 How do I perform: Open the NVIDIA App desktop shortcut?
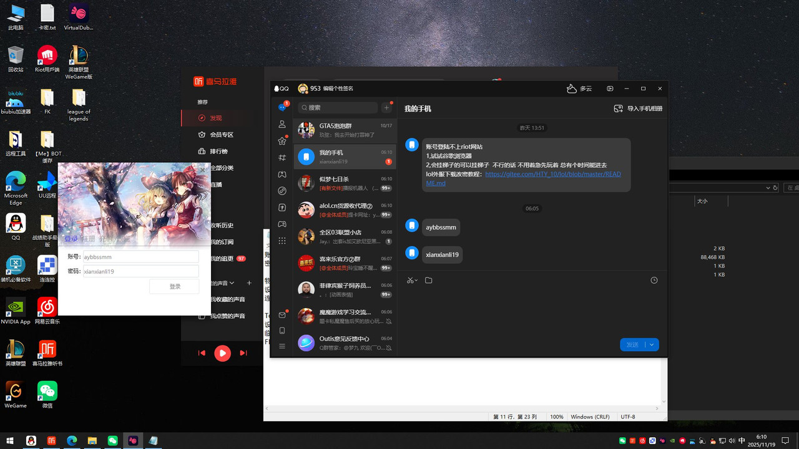tap(16, 311)
